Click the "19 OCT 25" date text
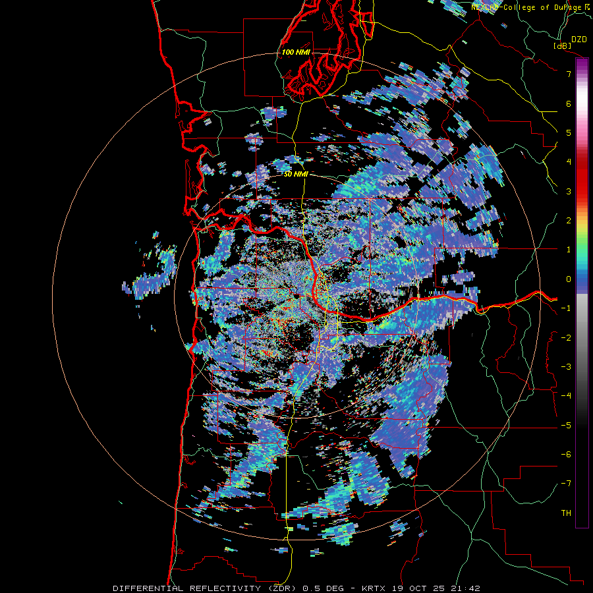This screenshot has height=593, width=593. pos(417,588)
